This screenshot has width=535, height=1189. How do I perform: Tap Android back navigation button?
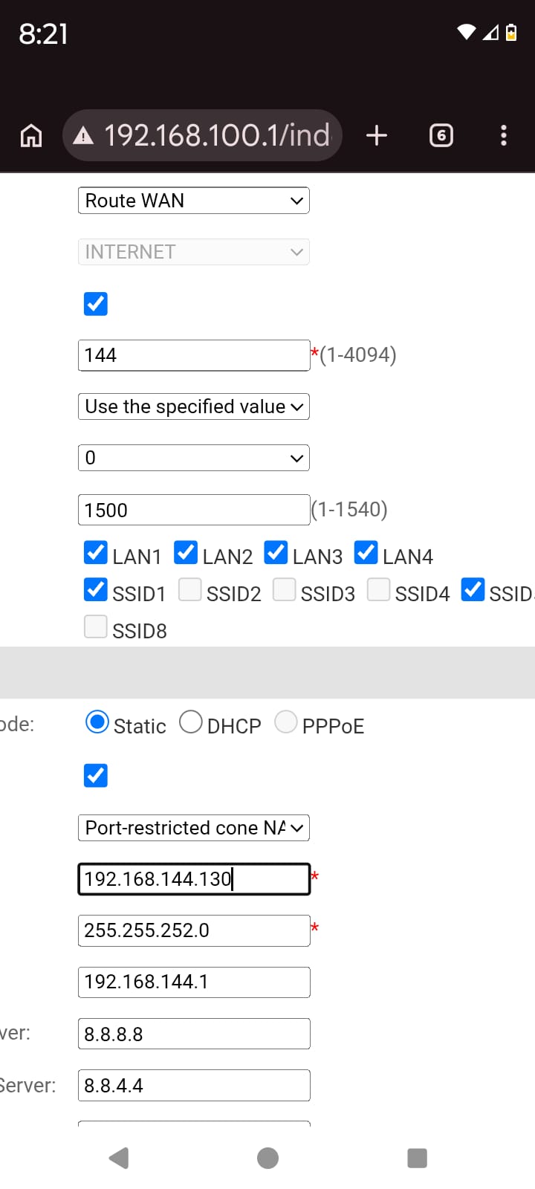(x=119, y=1158)
